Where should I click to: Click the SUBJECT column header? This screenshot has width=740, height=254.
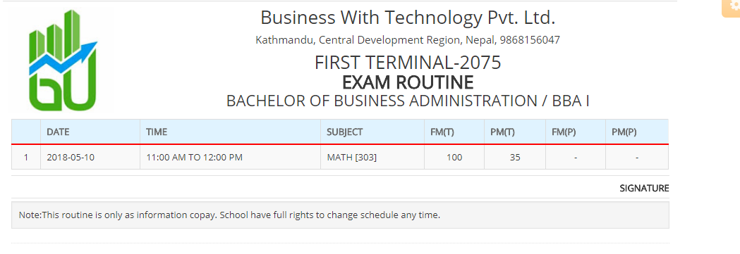pos(344,132)
